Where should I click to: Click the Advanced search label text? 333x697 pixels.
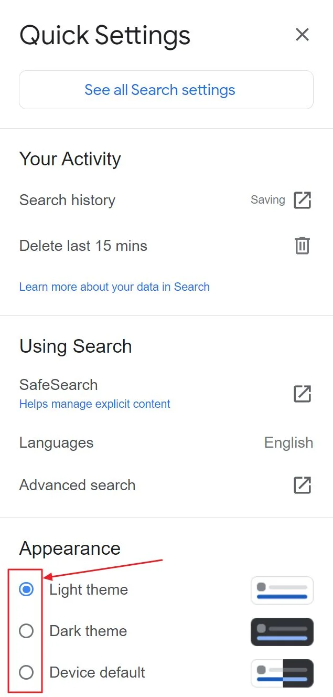pyautogui.click(x=77, y=485)
